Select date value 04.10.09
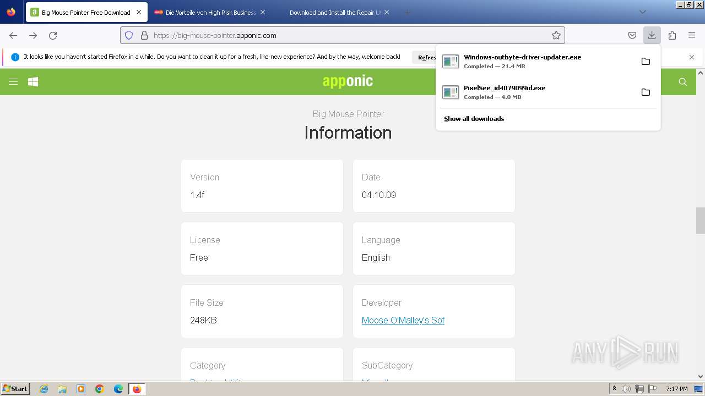 pos(379,195)
